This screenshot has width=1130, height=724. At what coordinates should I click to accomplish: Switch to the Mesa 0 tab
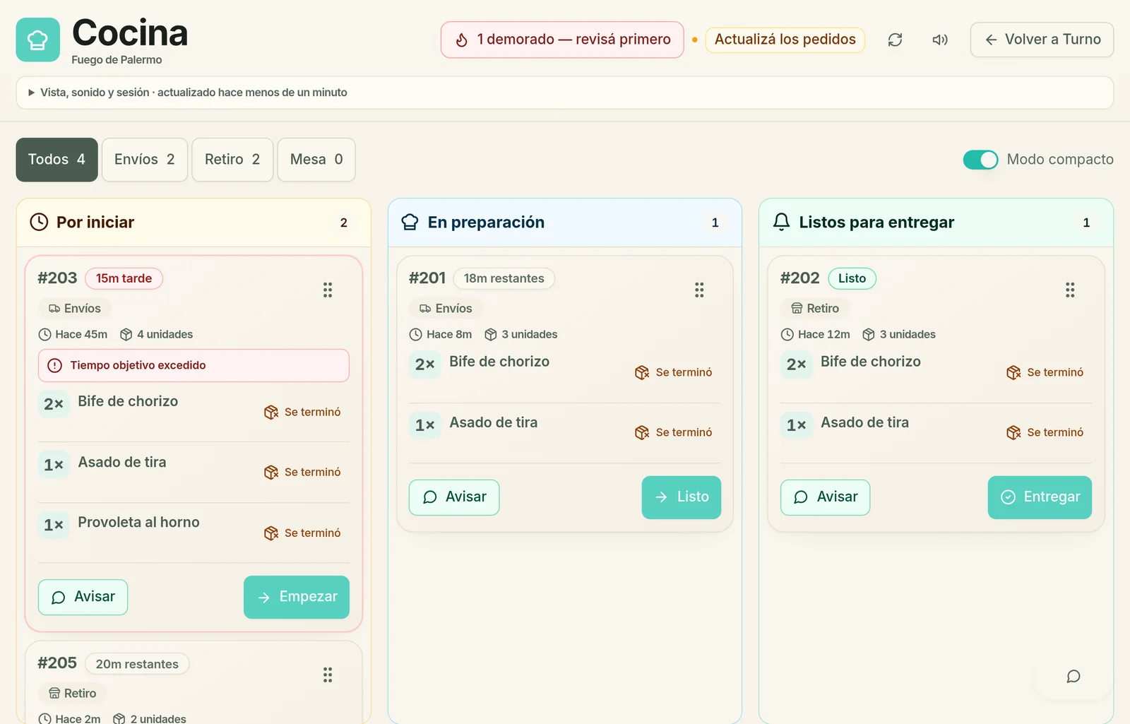[x=316, y=160]
